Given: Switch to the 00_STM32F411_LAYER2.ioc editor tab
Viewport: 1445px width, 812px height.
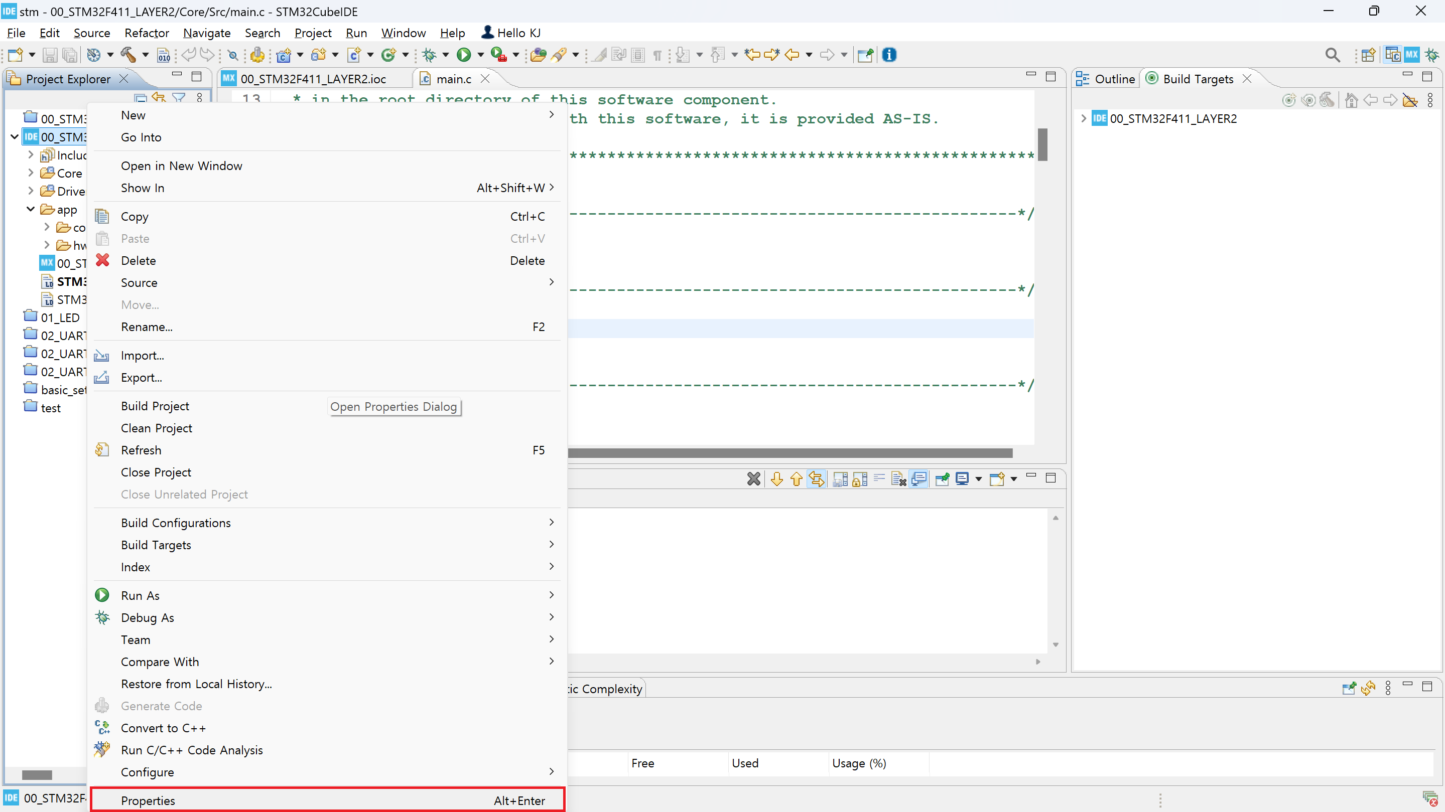Looking at the screenshot, I should click(313, 79).
